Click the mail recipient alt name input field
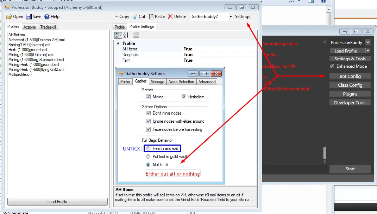The image size is (377, 214). point(173,173)
